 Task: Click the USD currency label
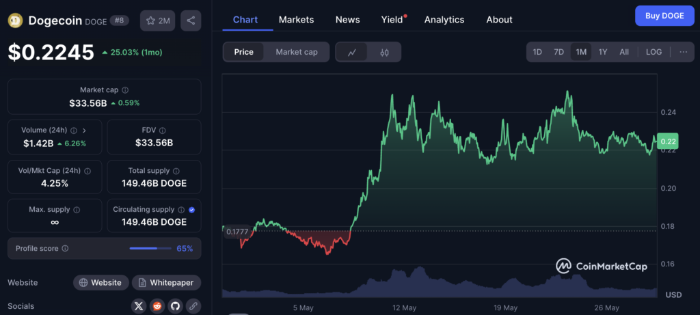pyautogui.click(x=673, y=295)
